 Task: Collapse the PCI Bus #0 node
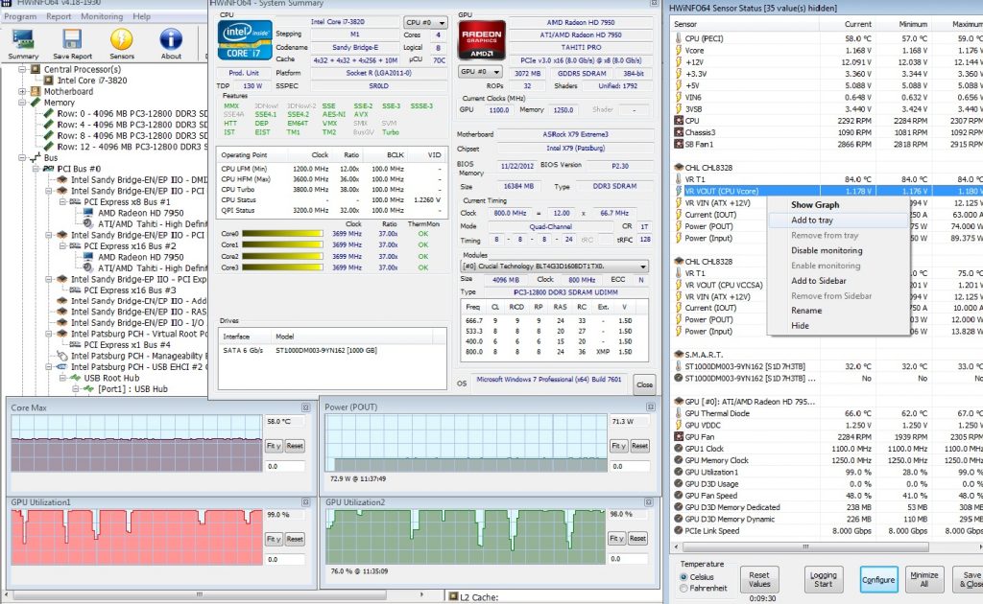click(36, 169)
